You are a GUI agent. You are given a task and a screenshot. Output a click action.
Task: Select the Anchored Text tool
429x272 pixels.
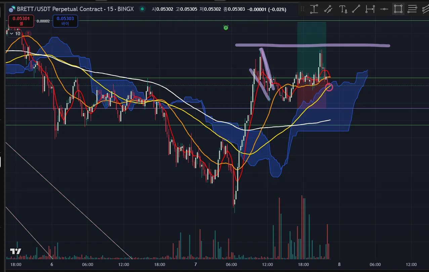343,9
